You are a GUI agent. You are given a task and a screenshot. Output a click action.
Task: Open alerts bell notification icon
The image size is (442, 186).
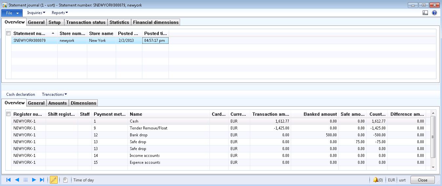coord(375,180)
